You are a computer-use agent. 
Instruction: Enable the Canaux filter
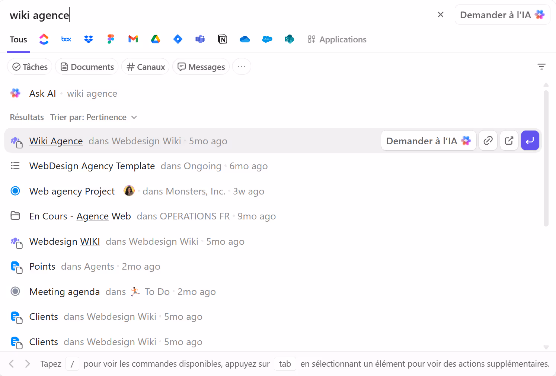coord(145,67)
